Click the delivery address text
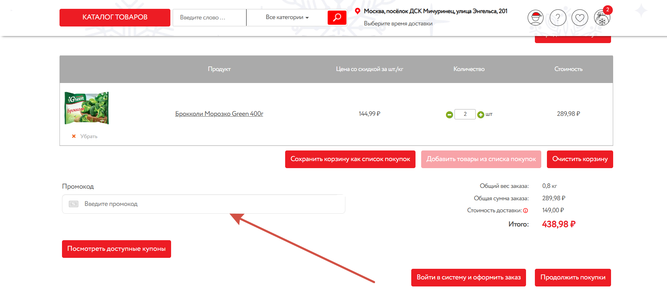Screen dimensions: 667x308 point(435,11)
